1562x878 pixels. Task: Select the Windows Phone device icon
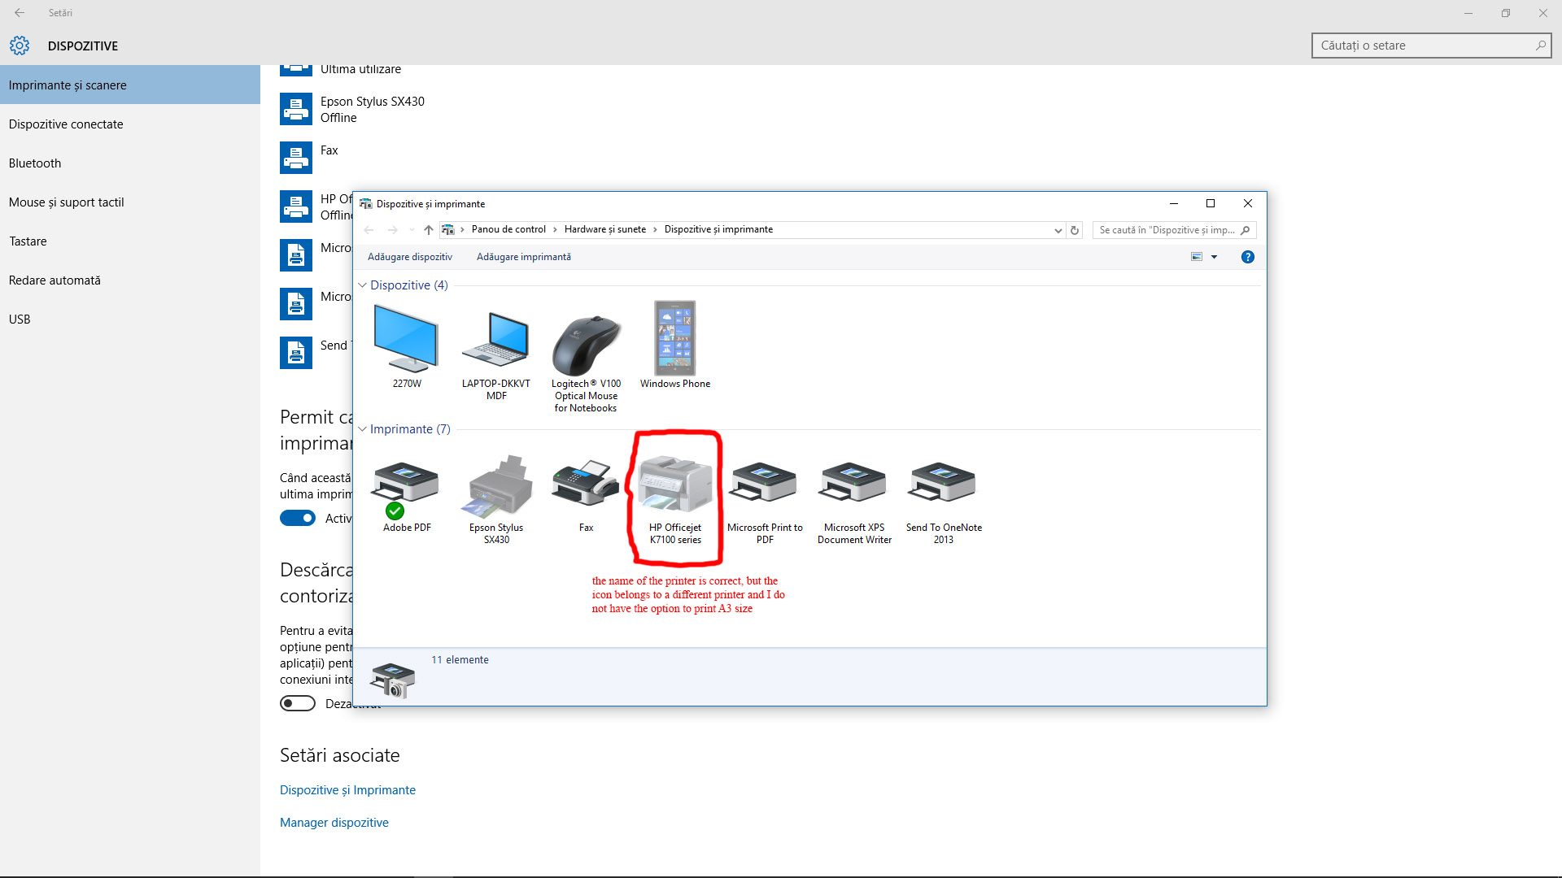click(x=675, y=338)
